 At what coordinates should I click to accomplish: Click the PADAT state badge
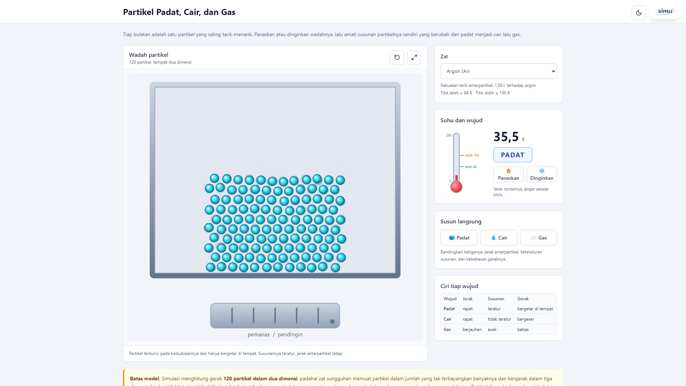point(513,155)
